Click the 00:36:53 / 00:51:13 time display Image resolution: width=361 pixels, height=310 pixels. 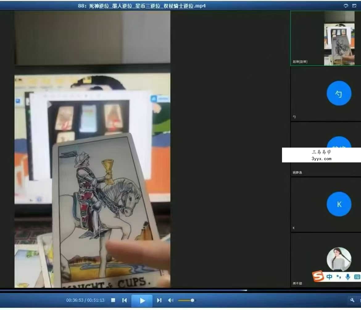tap(85, 300)
